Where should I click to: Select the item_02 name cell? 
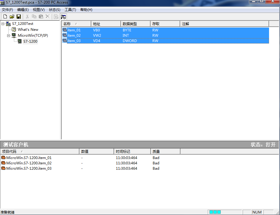(74, 35)
